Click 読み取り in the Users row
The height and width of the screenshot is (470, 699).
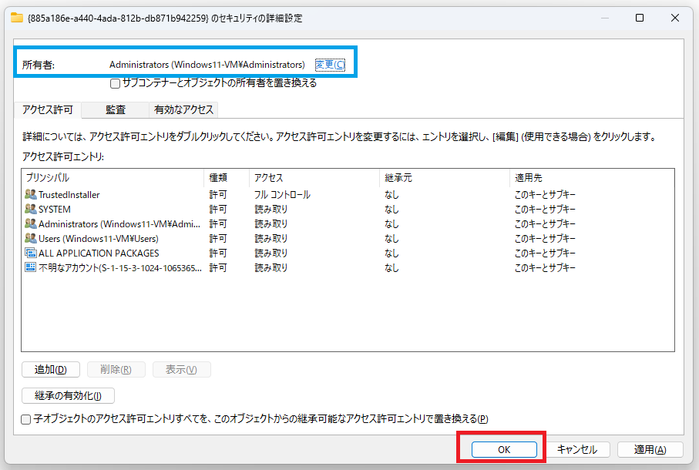pos(271,239)
